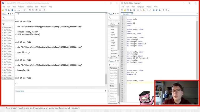Viewport: 200px width, 112px height.
Task: Save the dataset using Stata's main toolbar
Action: [6, 10]
